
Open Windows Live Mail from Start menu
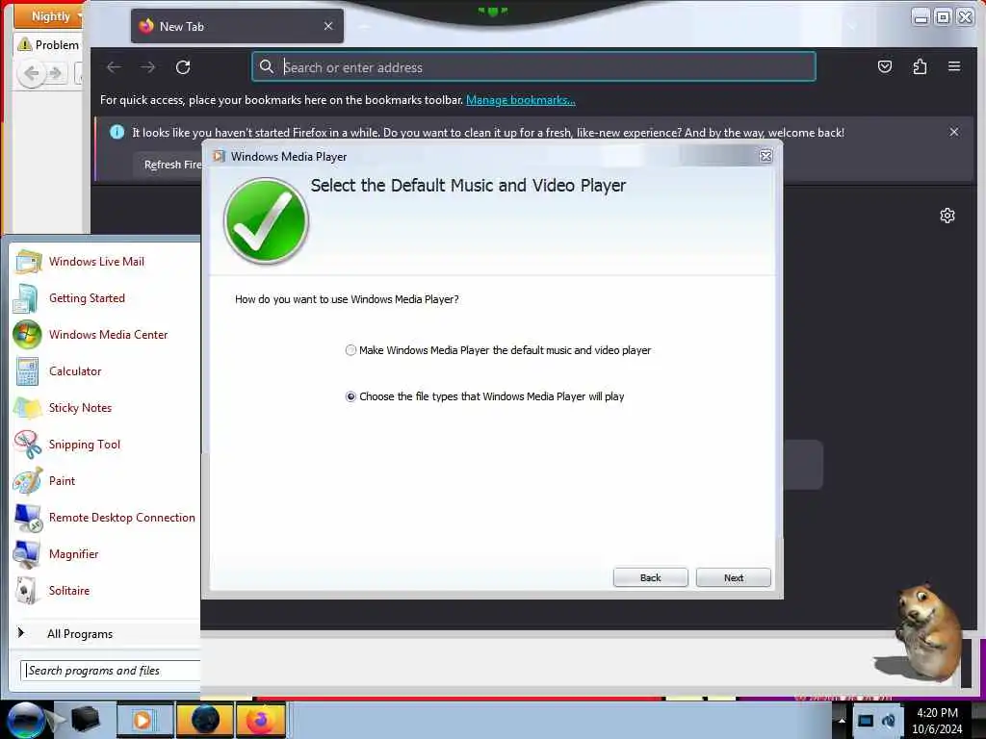pyautogui.click(x=104, y=262)
